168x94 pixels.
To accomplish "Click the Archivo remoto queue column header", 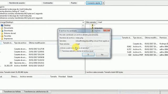I will pos(26,77).
